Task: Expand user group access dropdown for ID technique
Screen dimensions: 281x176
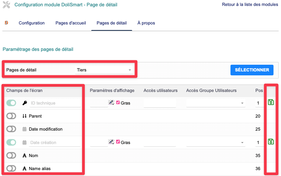Action: click(216, 103)
